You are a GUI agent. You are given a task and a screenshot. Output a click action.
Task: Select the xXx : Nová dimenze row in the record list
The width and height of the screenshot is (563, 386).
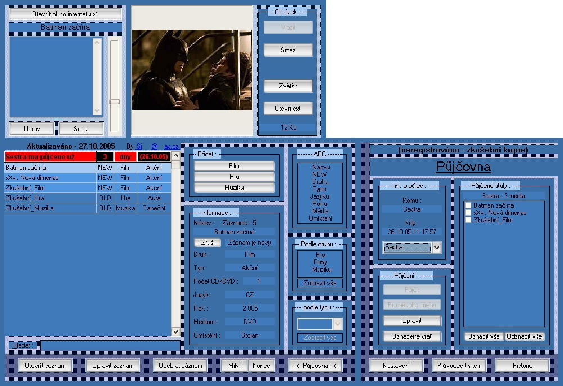tap(88, 178)
